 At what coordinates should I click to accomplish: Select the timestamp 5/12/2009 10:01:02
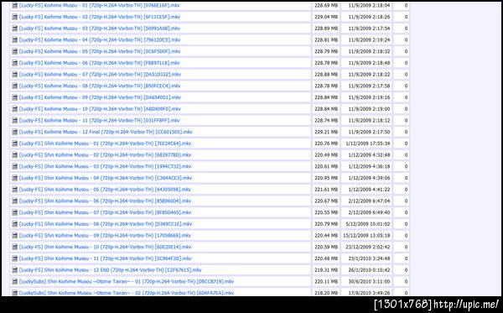368,224
